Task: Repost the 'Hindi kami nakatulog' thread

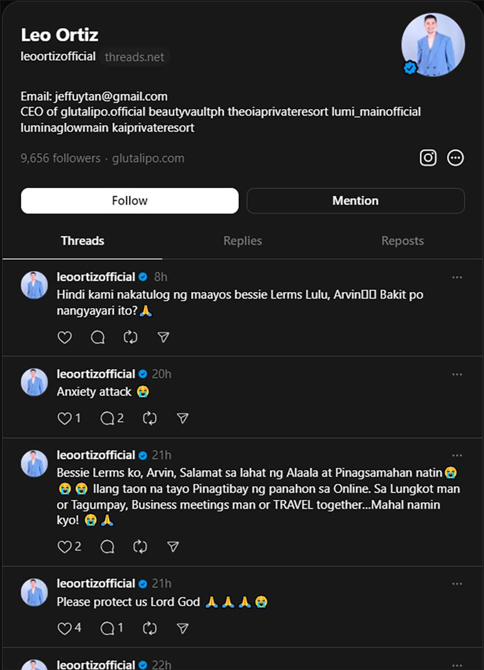Action: (131, 337)
